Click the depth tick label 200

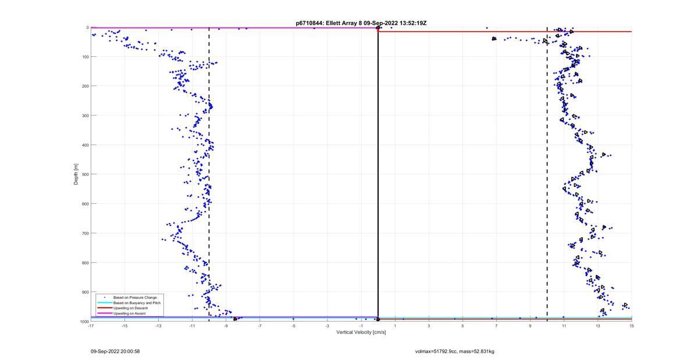pyautogui.click(x=85, y=86)
